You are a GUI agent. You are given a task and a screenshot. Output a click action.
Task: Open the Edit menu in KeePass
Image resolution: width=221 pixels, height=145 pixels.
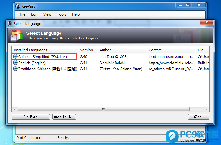click(x=34, y=14)
